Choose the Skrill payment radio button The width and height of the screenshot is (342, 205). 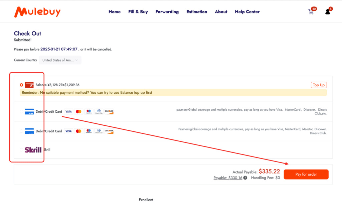21,150
